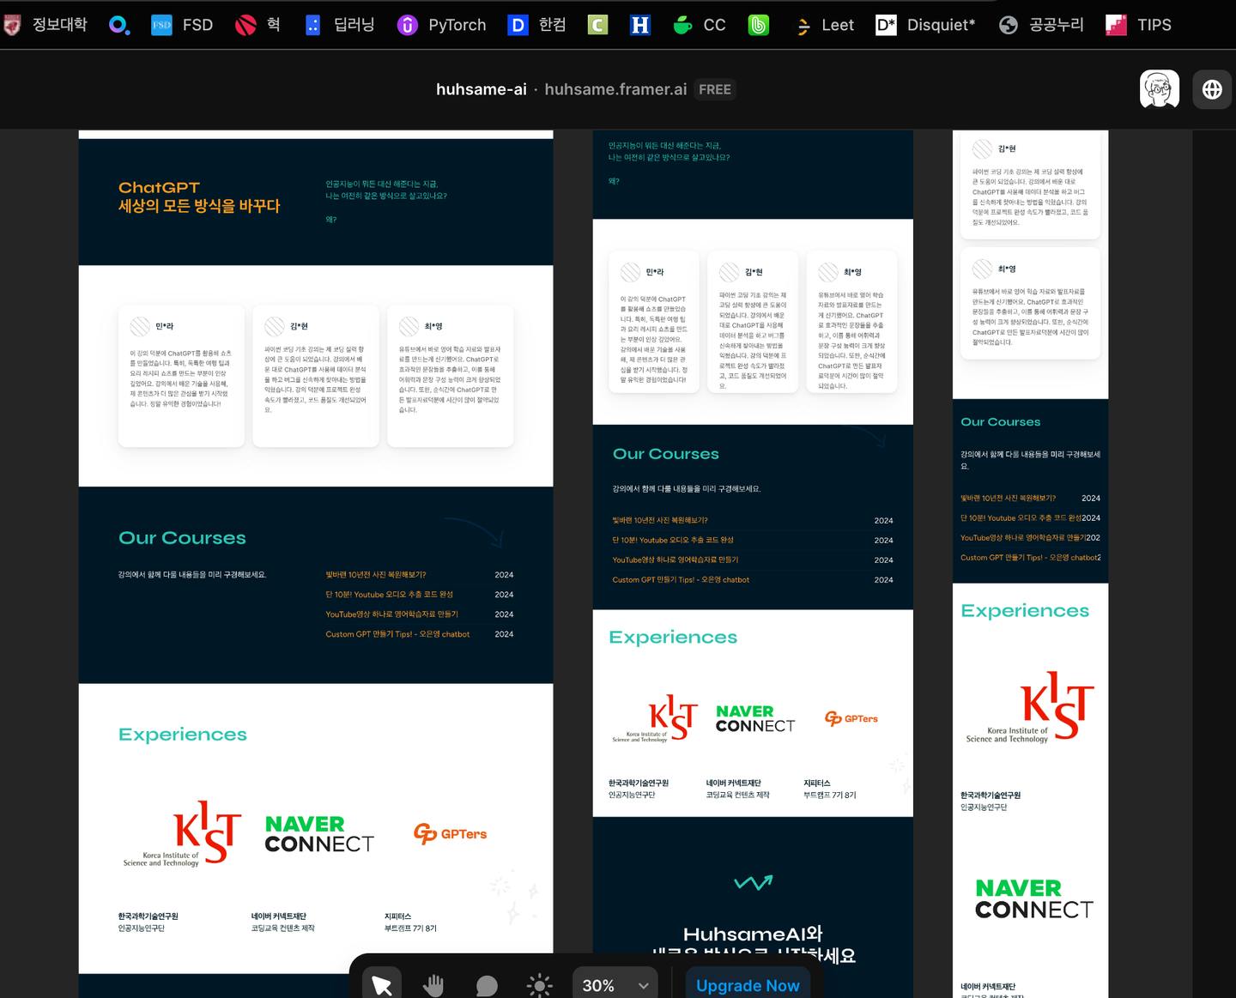Click '단 10분! Youtube 오디오 추출' link in desktop frame

pos(389,595)
